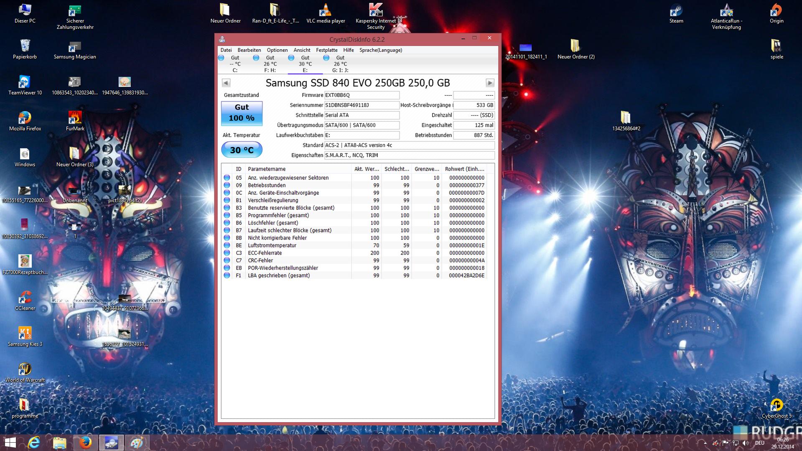Open folder Neuer Ordner (2)
802x451 pixels.
point(575,49)
